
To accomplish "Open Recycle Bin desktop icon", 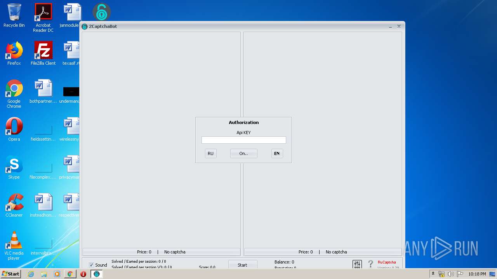I will pyautogui.click(x=14, y=15).
